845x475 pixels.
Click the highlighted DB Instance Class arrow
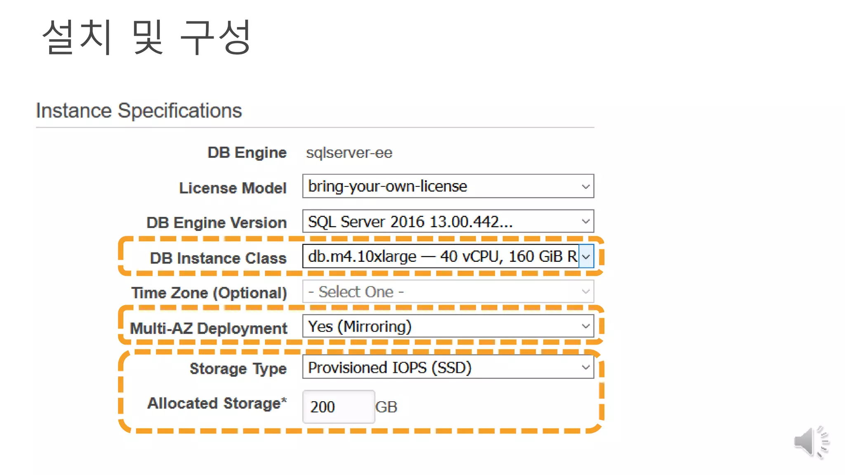586,256
